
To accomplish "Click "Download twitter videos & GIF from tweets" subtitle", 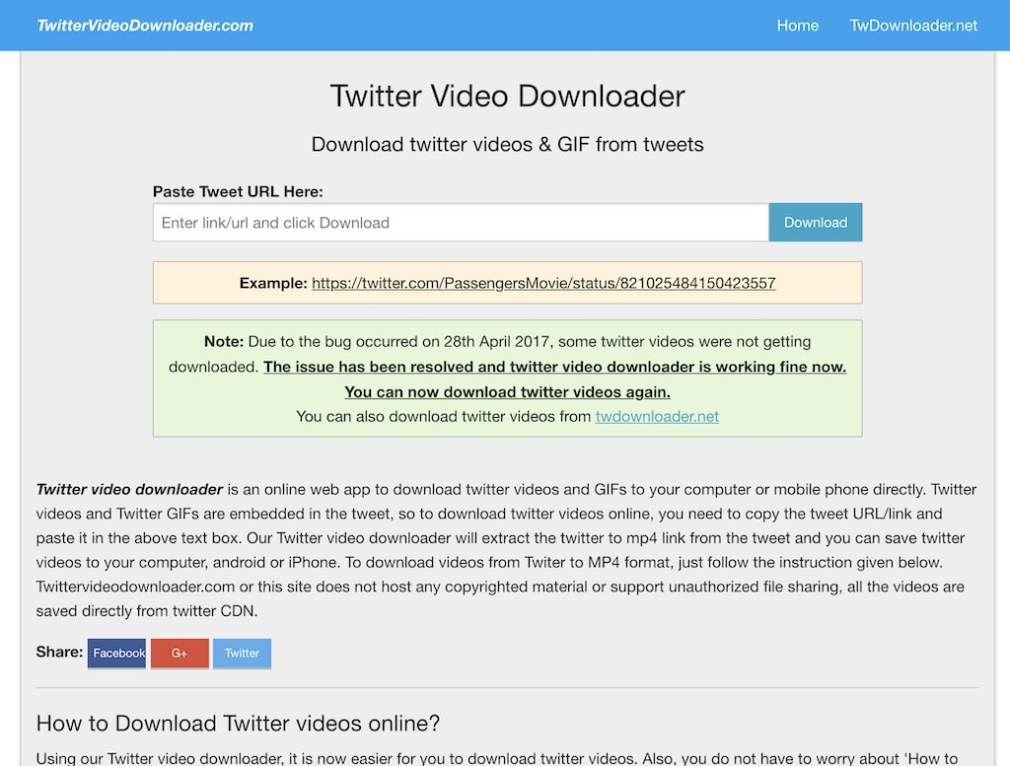I will pos(508,144).
